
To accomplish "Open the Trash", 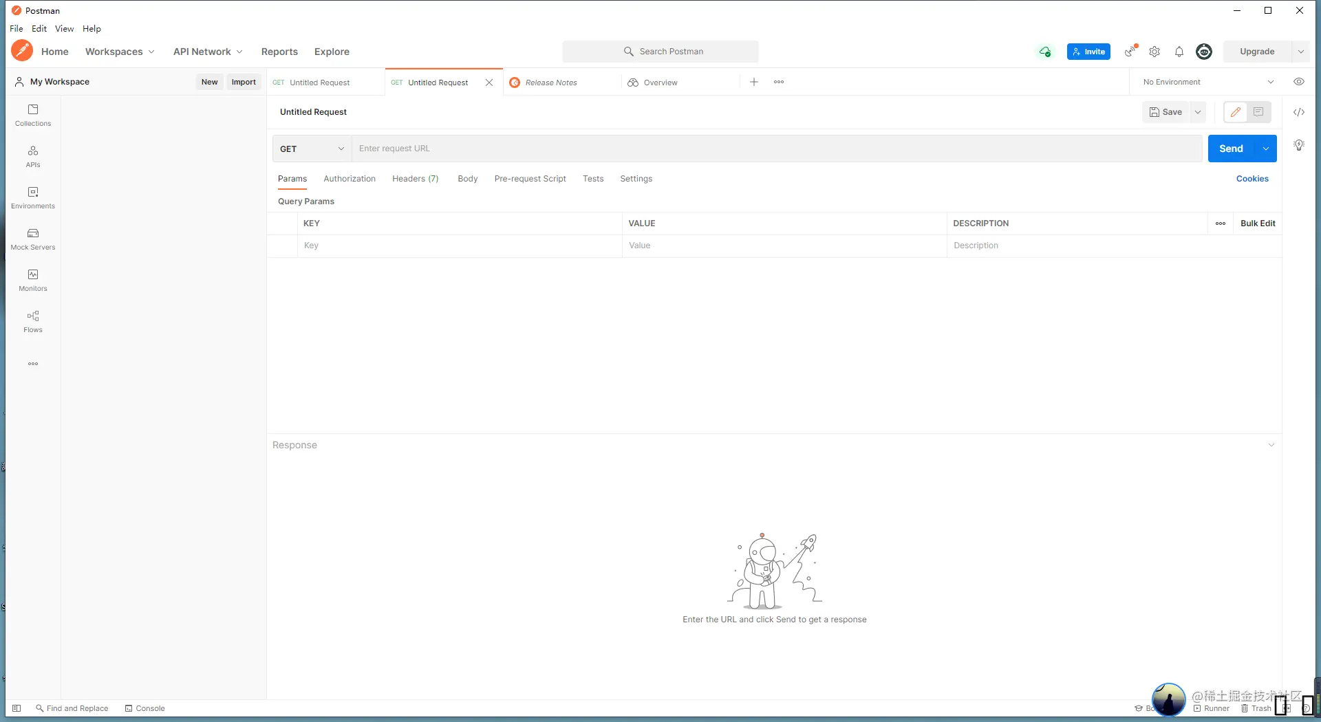I will (1256, 708).
